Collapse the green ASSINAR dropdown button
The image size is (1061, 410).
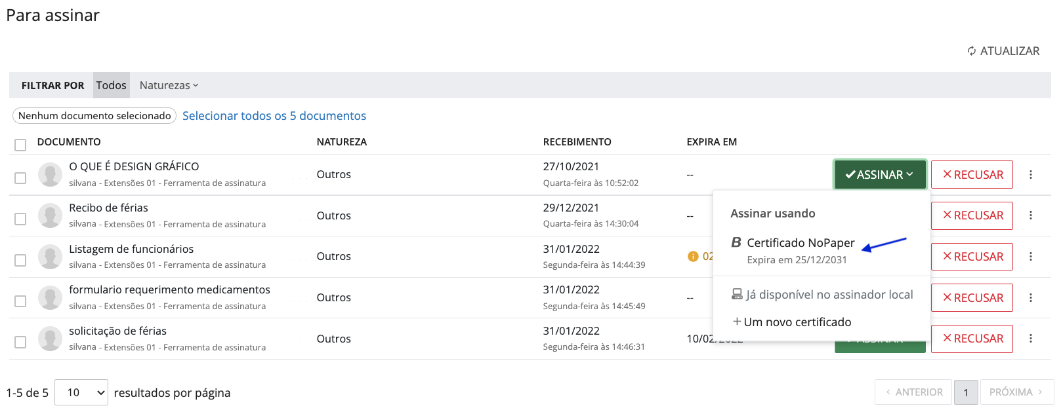point(879,175)
